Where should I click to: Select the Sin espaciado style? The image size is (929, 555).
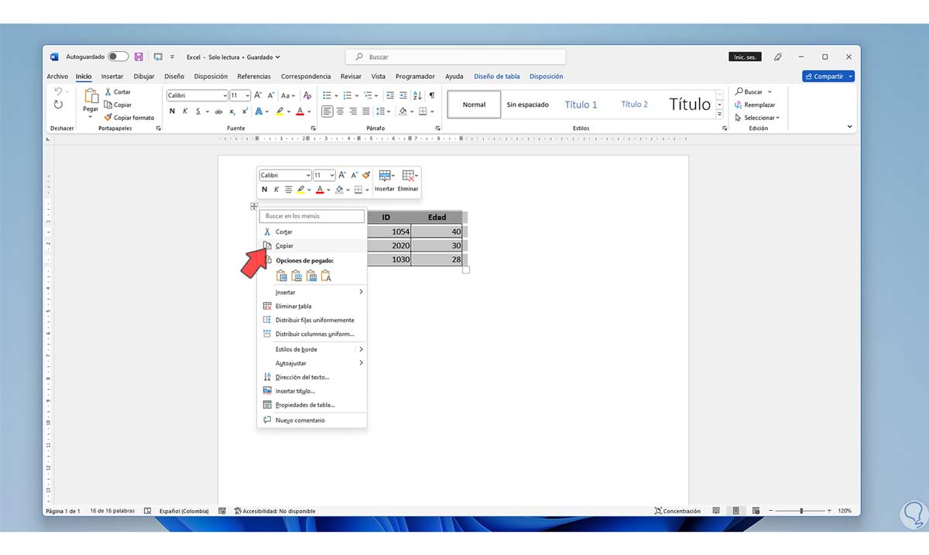[x=528, y=104]
